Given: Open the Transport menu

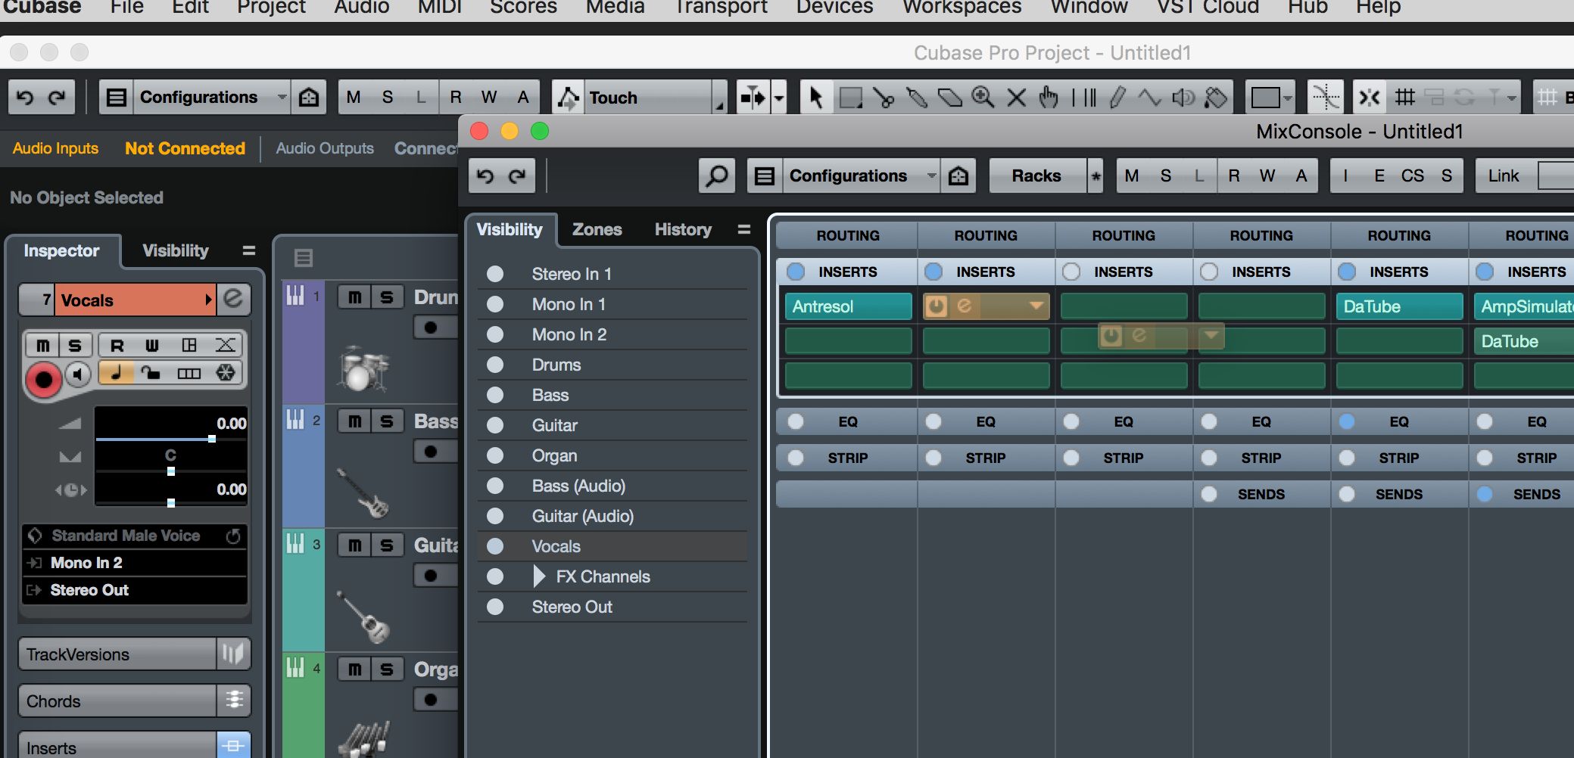Looking at the screenshot, I should [721, 8].
